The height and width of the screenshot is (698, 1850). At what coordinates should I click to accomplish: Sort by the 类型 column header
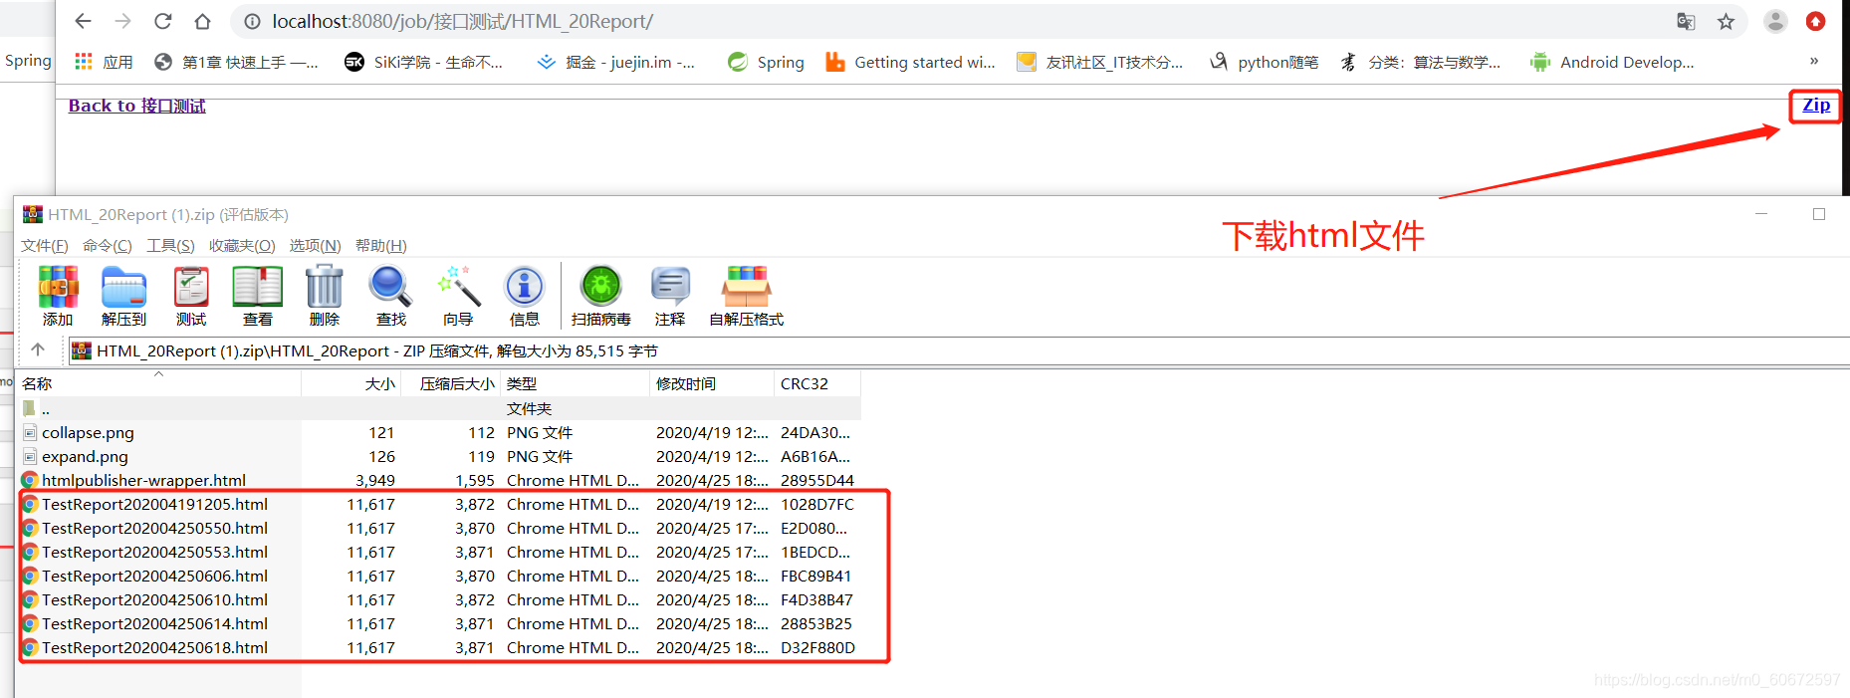point(575,383)
